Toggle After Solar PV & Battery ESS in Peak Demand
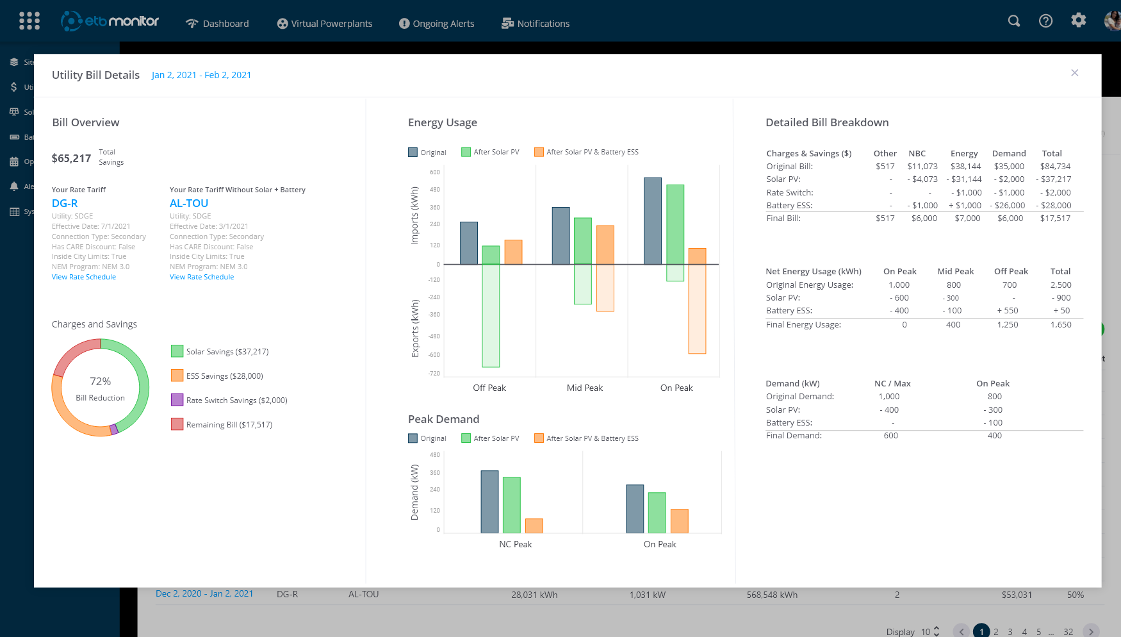The height and width of the screenshot is (637, 1121). 585,438
